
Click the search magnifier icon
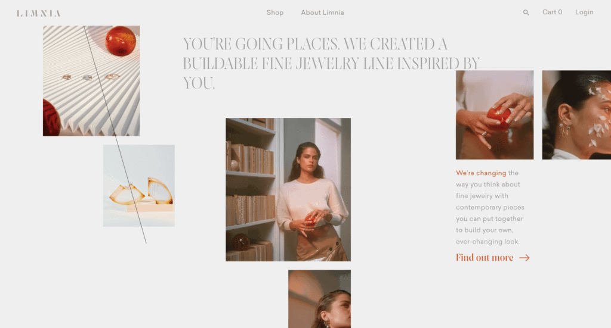[x=526, y=13]
